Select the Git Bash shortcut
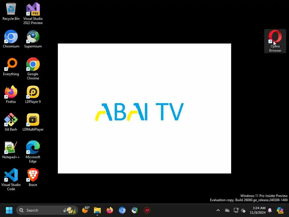289x217 pixels. (11, 122)
